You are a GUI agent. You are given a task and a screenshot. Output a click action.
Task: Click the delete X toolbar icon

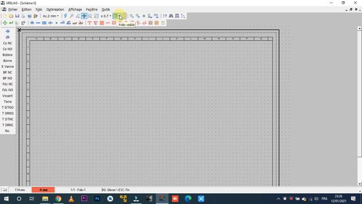(x=144, y=16)
